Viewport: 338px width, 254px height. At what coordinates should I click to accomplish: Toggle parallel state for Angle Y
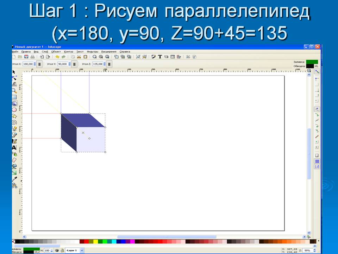[x=74, y=64]
